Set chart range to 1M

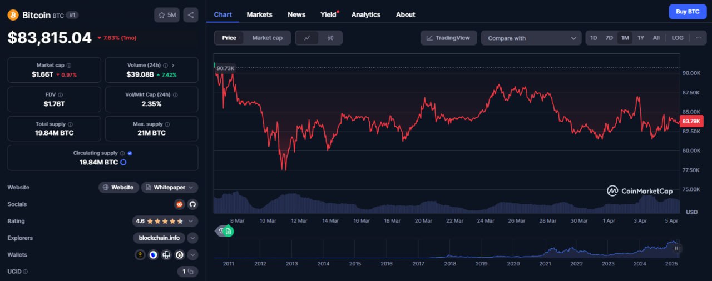pyautogui.click(x=625, y=38)
